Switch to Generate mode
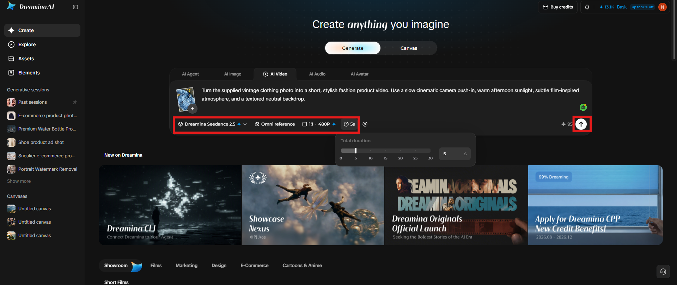This screenshot has width=677, height=285. click(353, 48)
